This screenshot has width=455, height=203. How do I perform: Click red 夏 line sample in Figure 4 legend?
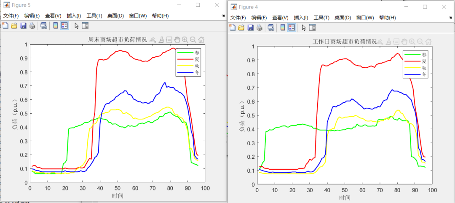click(x=413, y=61)
